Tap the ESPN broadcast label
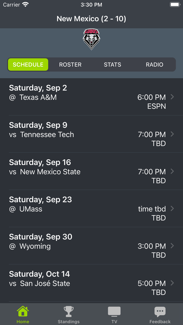This screenshot has width=183, height=325. 156,106
